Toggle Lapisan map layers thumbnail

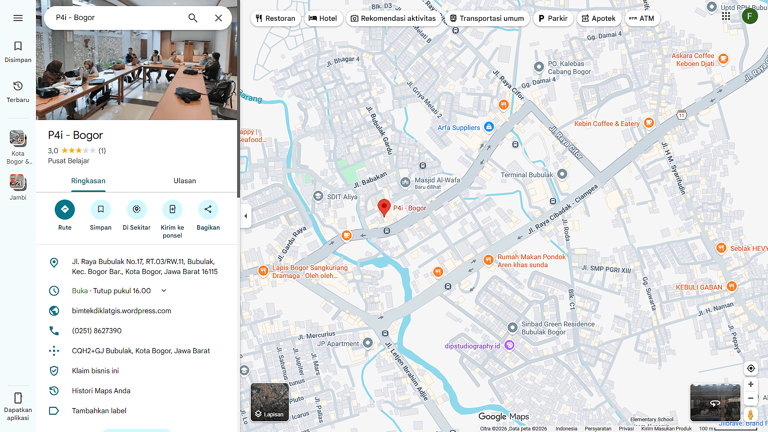pyautogui.click(x=270, y=402)
